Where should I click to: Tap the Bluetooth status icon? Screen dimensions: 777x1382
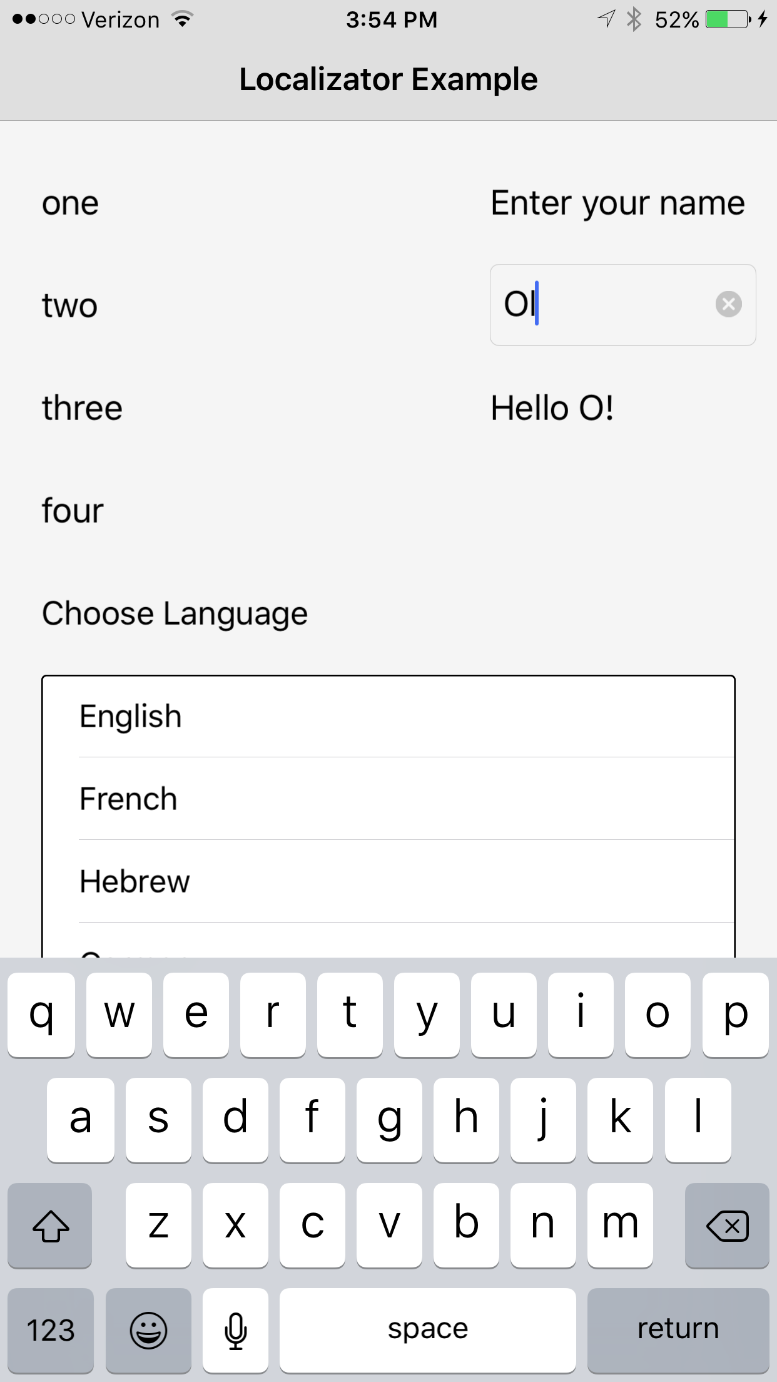tap(634, 20)
